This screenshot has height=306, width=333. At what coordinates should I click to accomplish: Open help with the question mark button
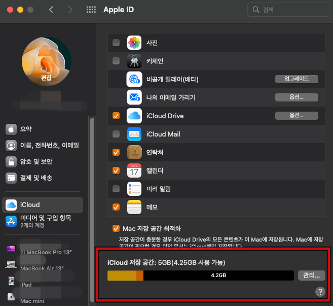(320, 292)
